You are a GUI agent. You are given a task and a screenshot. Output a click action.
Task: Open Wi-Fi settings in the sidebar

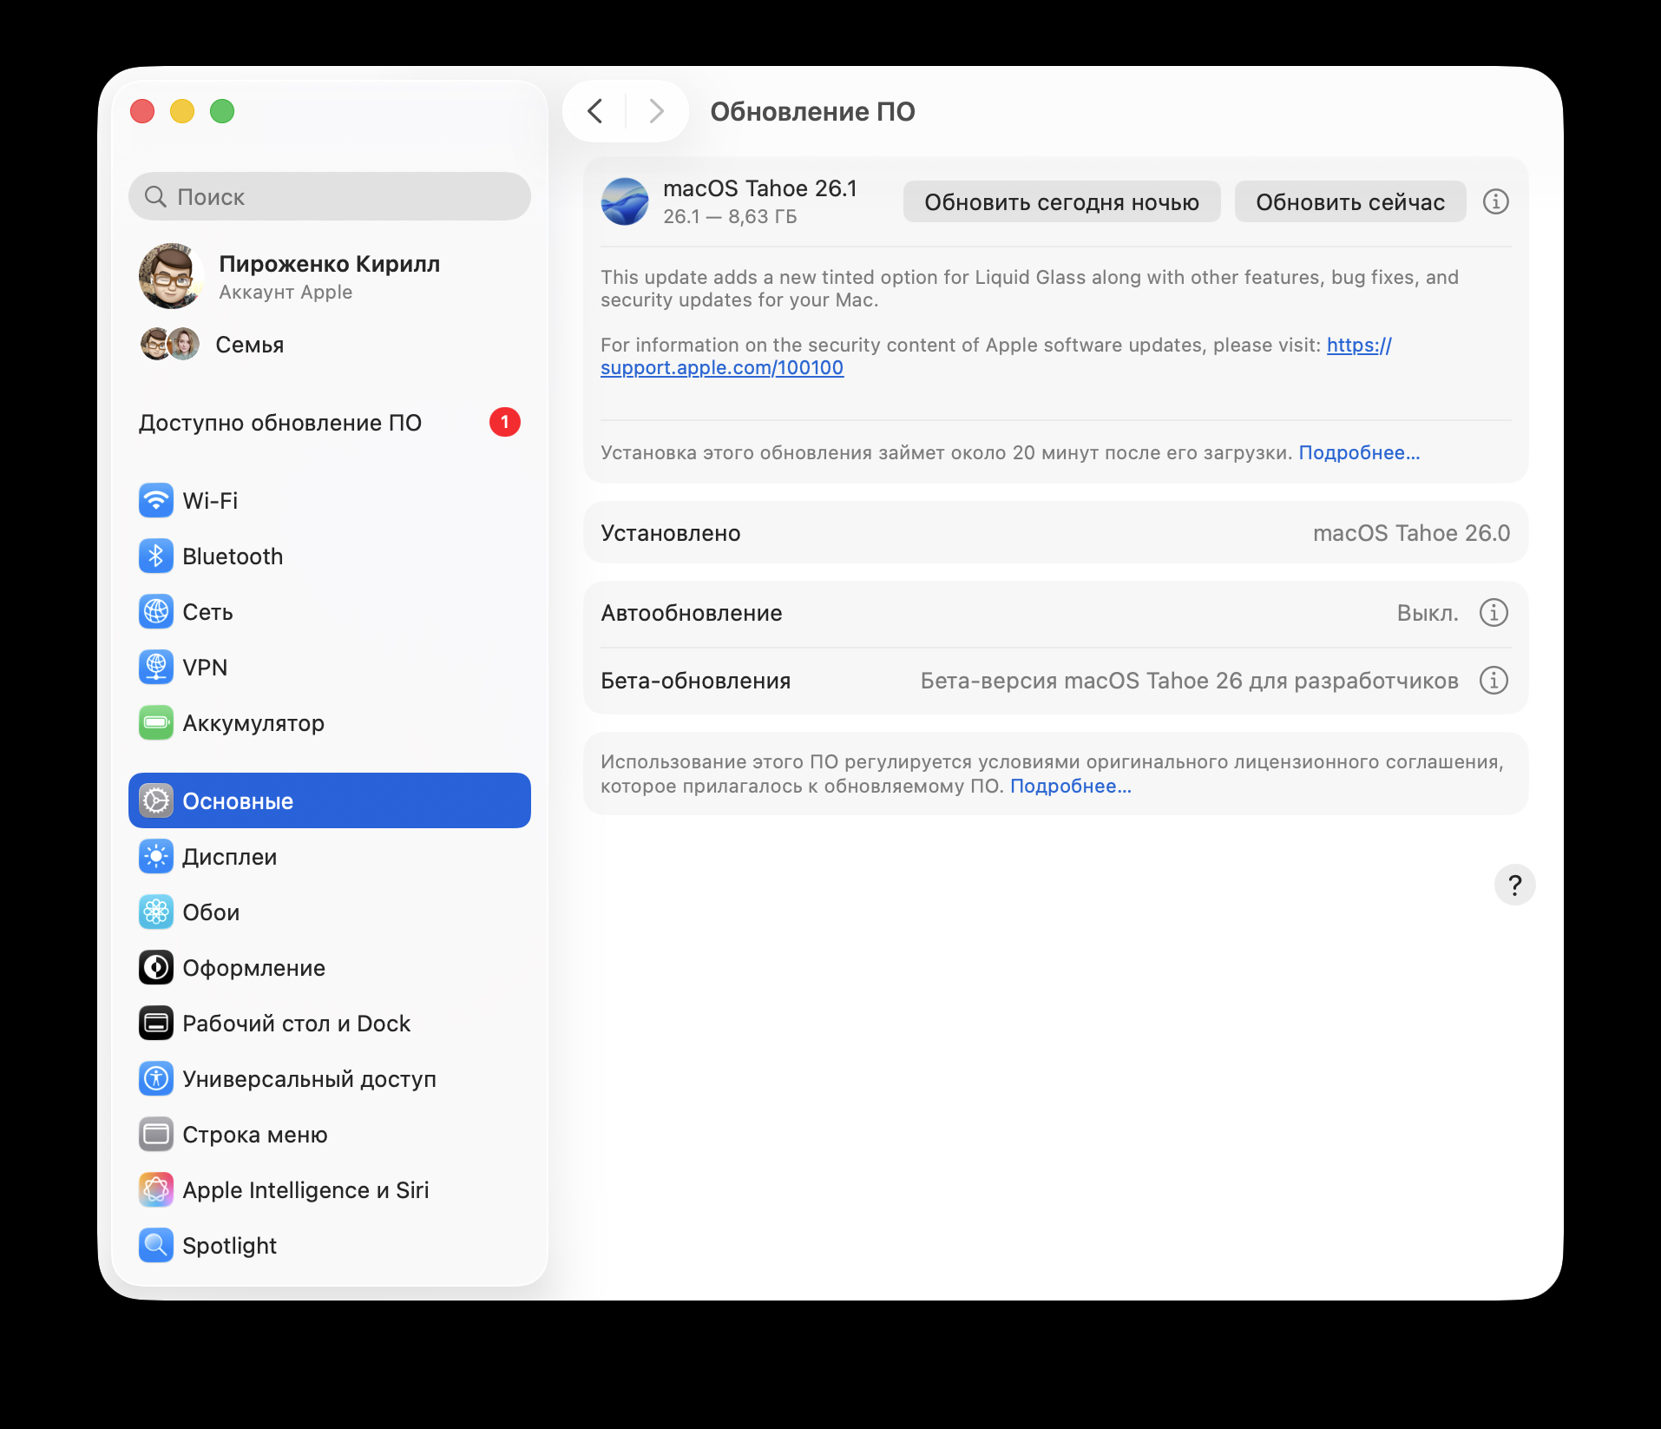[210, 500]
